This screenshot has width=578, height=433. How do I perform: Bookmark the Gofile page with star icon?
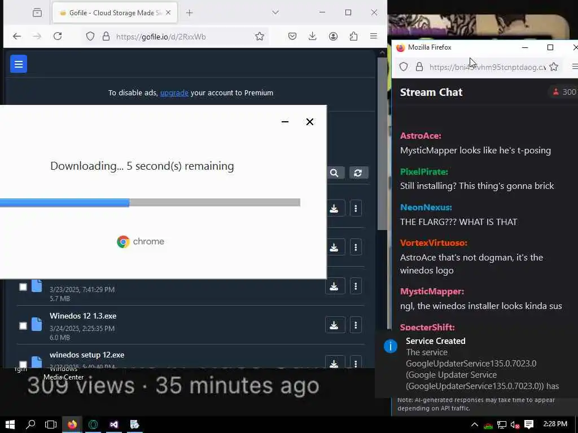[x=260, y=36]
